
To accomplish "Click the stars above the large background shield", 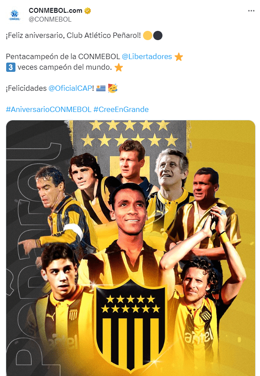I will click(130, 133).
